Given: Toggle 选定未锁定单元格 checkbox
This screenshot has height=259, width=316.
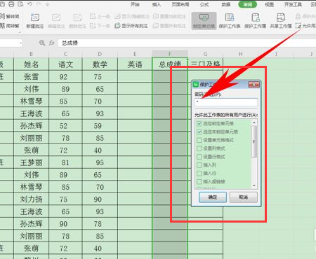Looking at the screenshot, I should tap(199, 132).
